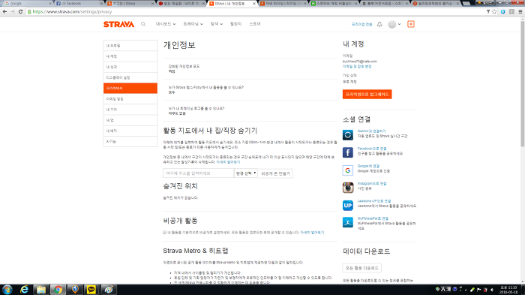Open the Windows Start button
Viewport: 525px width, 295px height.
7,290
